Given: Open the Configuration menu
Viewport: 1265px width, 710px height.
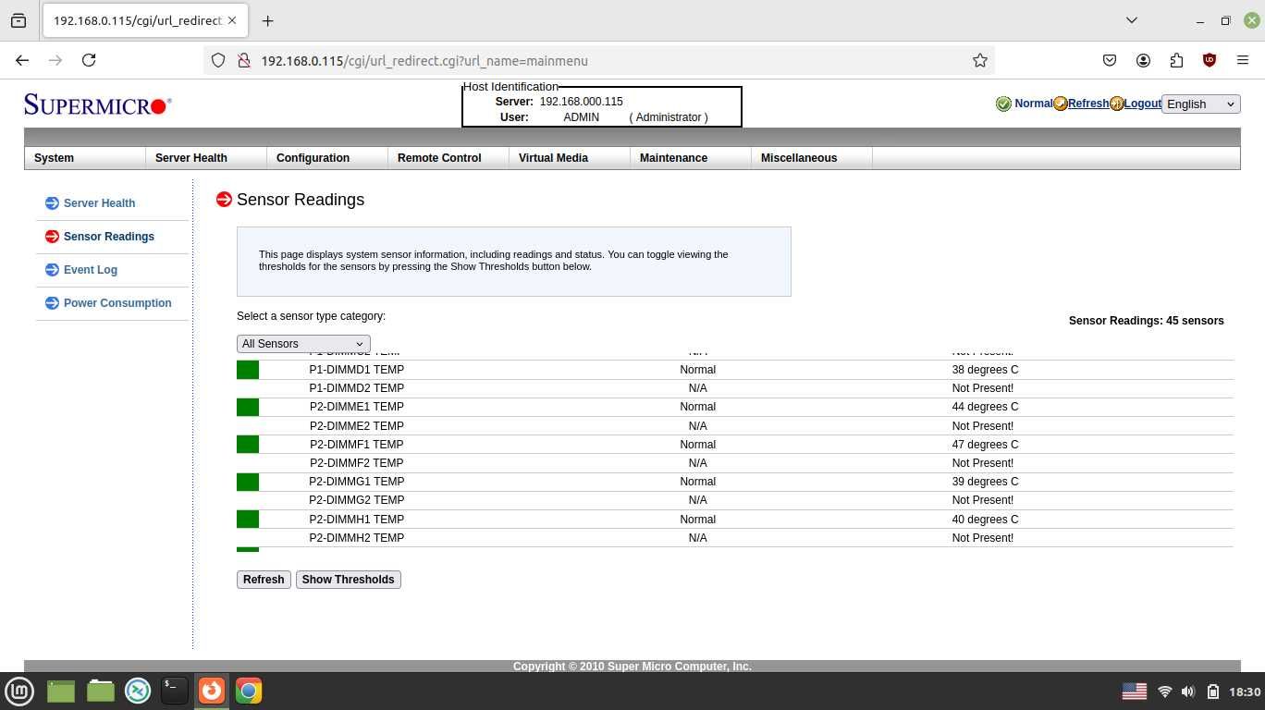Looking at the screenshot, I should (x=313, y=158).
